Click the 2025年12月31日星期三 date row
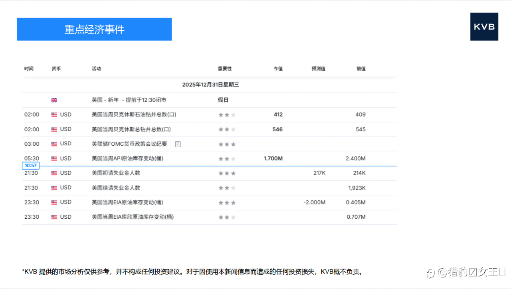 click(210, 85)
